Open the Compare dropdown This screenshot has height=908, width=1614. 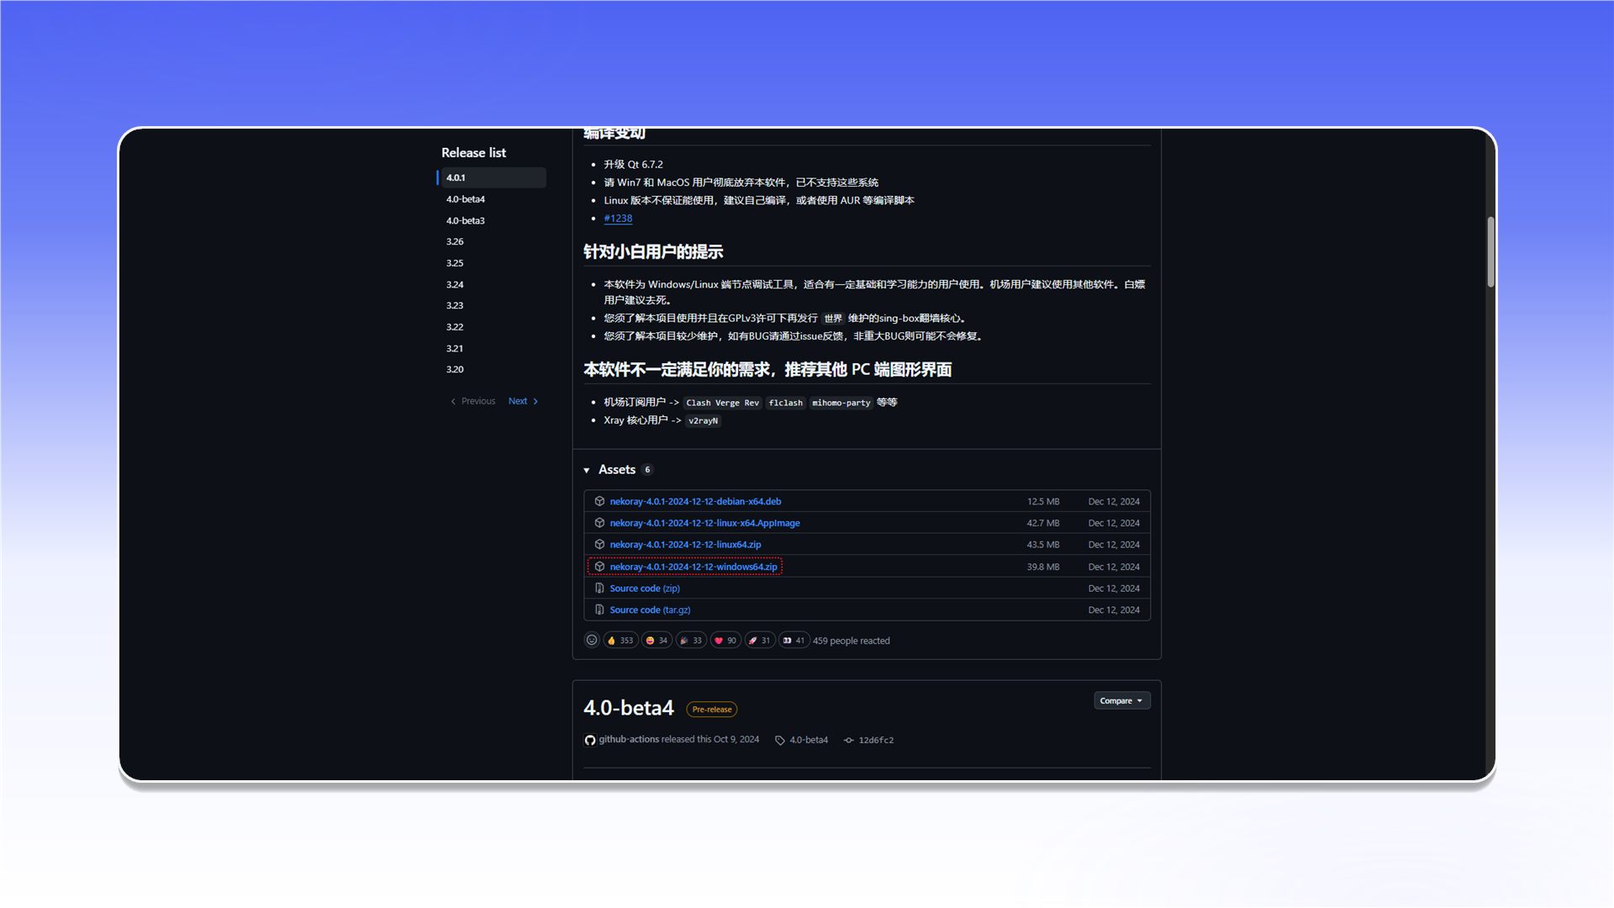(1121, 701)
